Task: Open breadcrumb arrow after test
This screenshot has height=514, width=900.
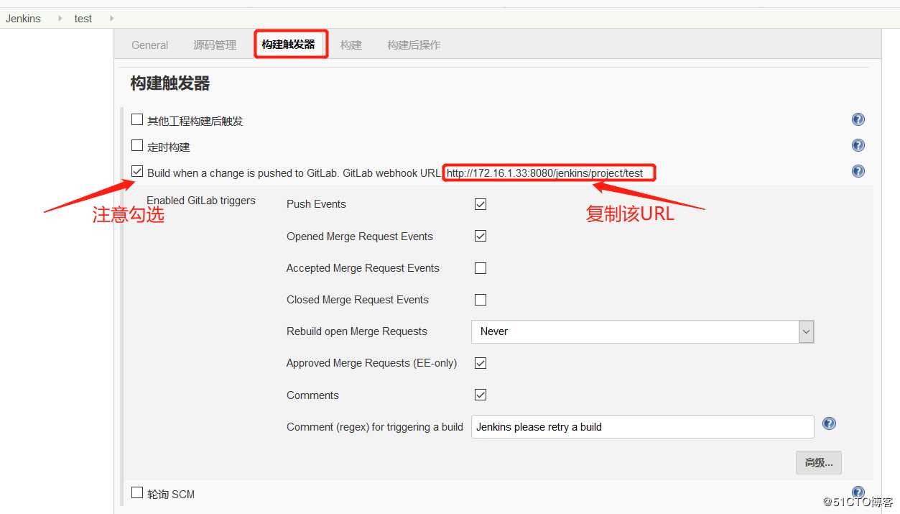Action: (112, 18)
